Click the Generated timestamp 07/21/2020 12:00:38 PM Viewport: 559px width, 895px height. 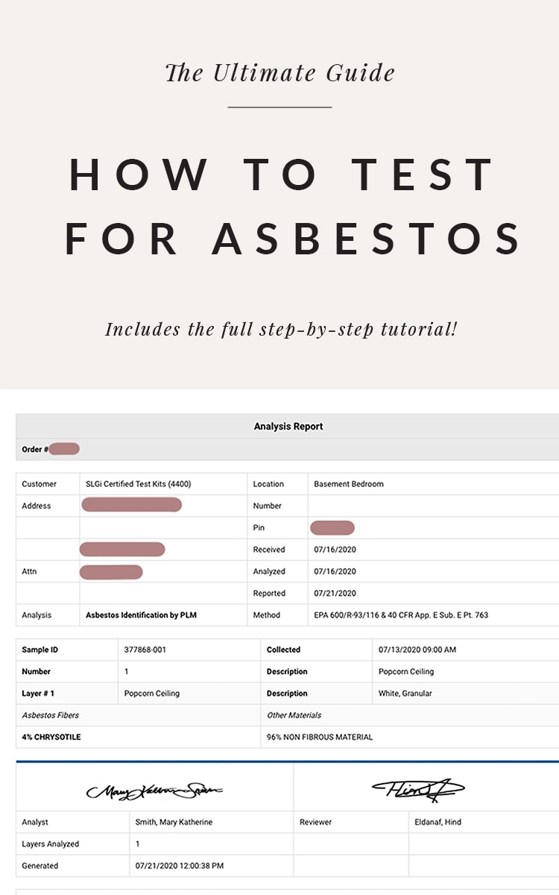point(180,866)
